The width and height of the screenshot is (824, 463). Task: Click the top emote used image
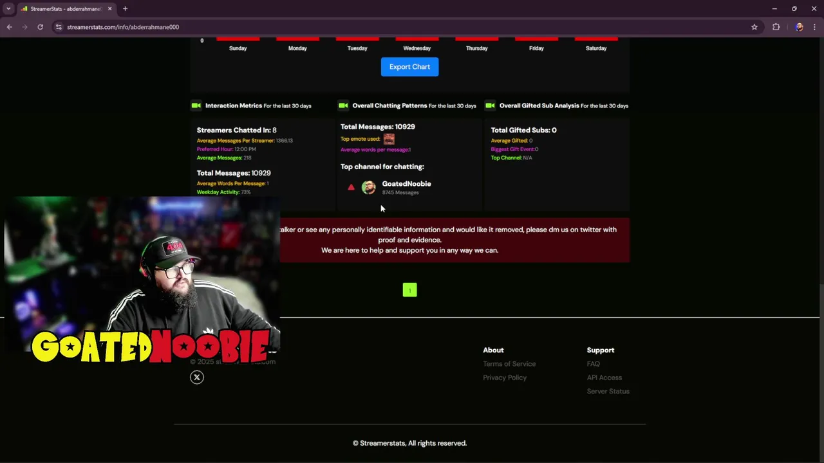tap(389, 139)
